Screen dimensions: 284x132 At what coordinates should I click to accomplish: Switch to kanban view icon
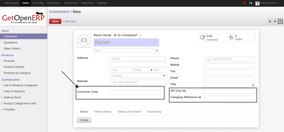pos(270,21)
